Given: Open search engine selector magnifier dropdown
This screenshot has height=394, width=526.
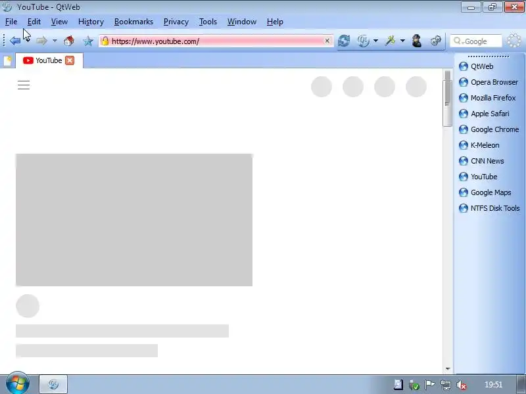Looking at the screenshot, I should pyautogui.click(x=458, y=41).
